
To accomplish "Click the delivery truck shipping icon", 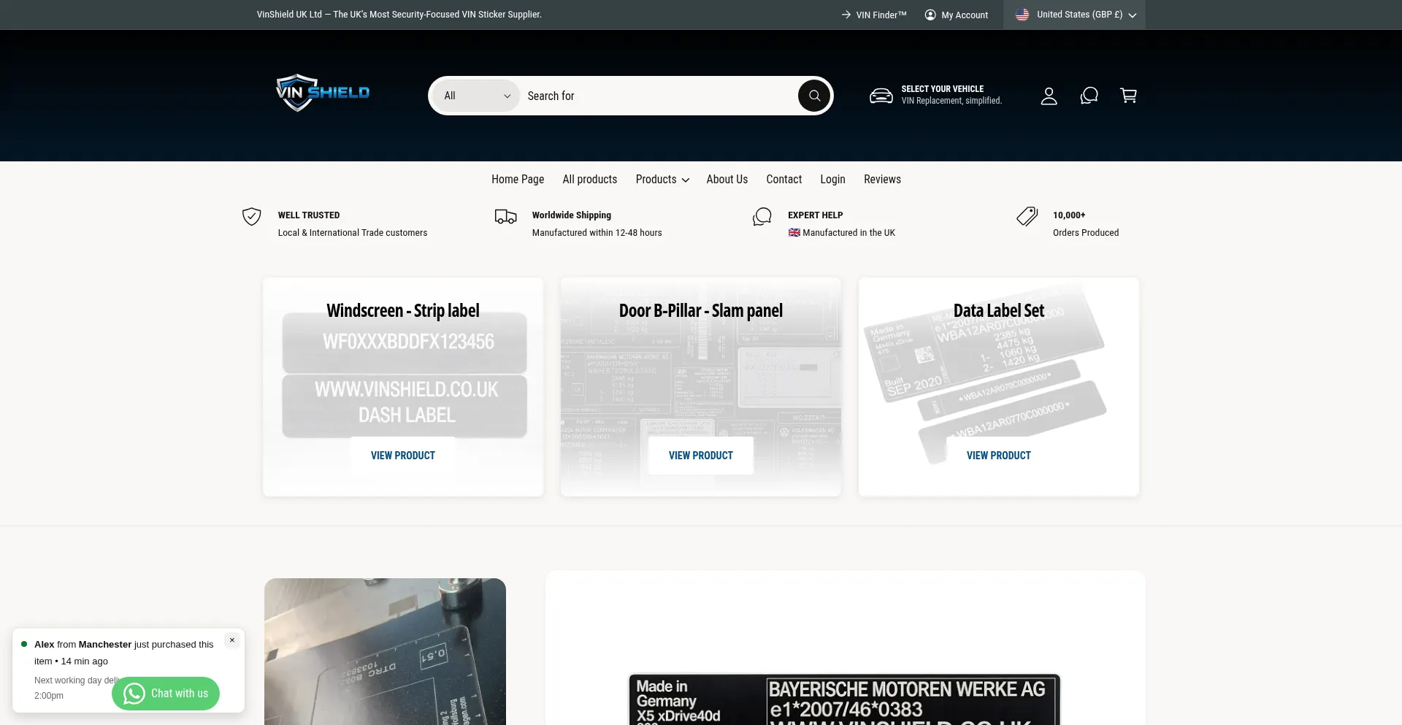I will 506,217.
